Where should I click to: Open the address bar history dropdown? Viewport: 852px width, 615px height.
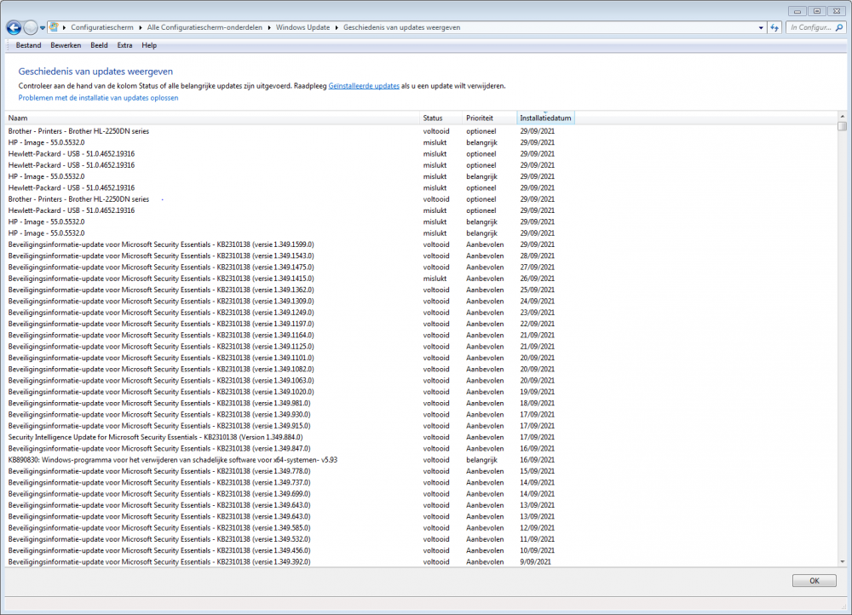(761, 27)
